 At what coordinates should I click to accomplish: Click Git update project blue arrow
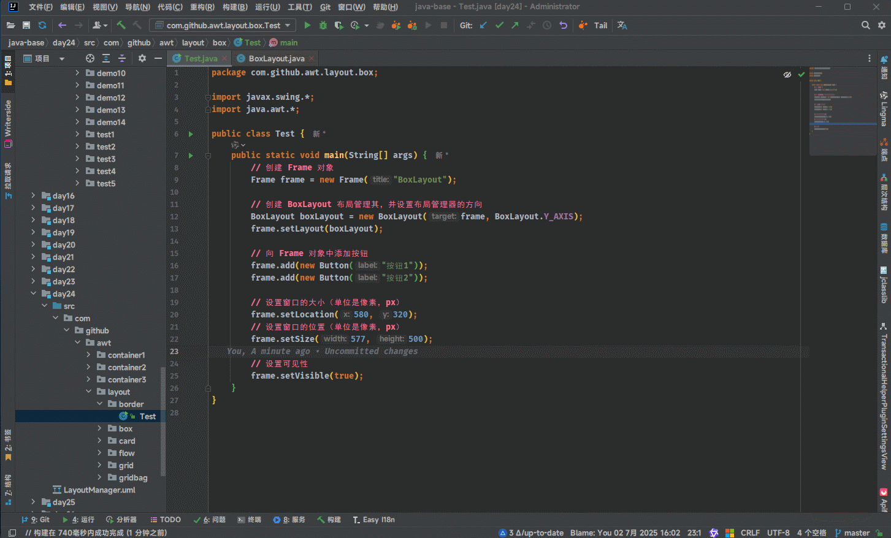click(x=483, y=25)
